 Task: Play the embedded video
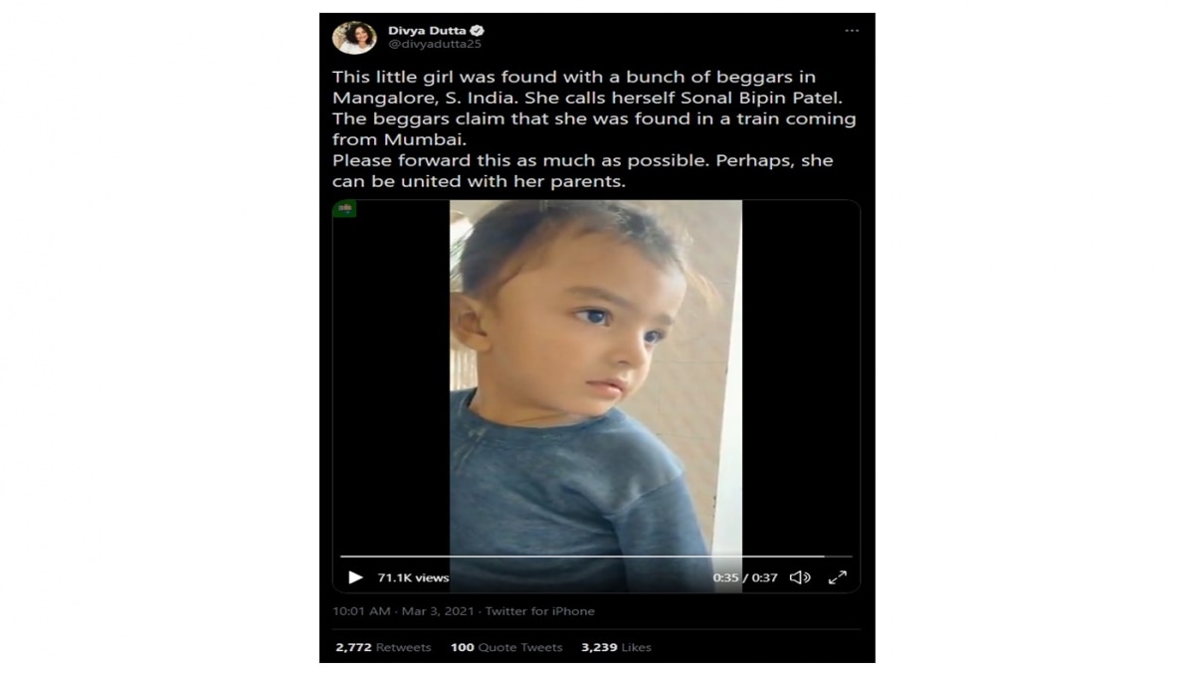point(355,577)
